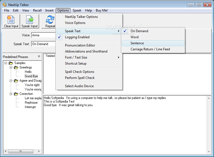Click the phrase tree scroll right arrow
Screen dimensions: 214x157
click(39, 151)
